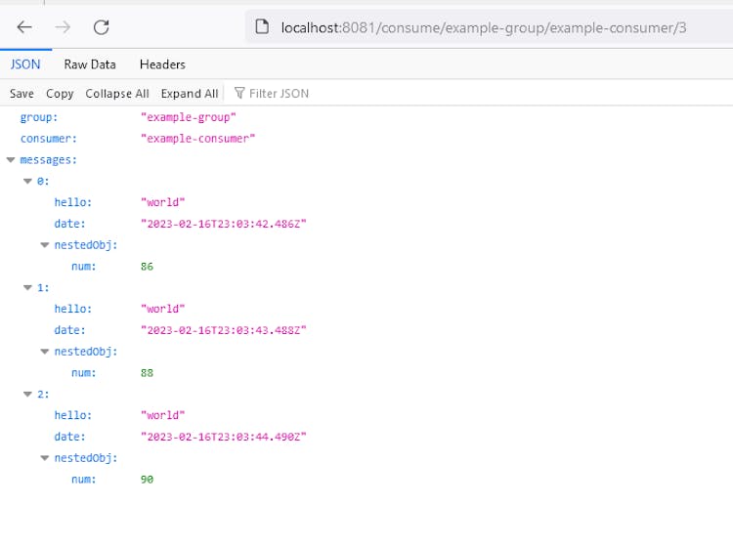Screen dimensions: 733x547
Task: Collapse message item 1
Action: click(27, 288)
